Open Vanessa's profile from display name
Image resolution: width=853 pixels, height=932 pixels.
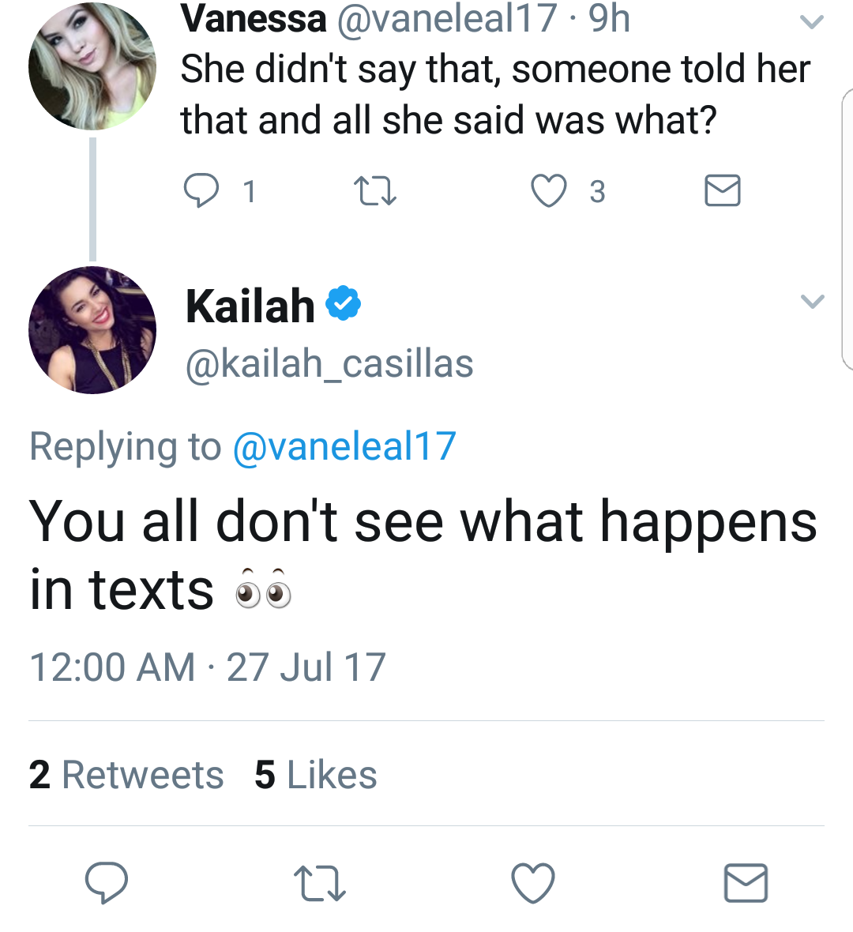[x=254, y=18]
